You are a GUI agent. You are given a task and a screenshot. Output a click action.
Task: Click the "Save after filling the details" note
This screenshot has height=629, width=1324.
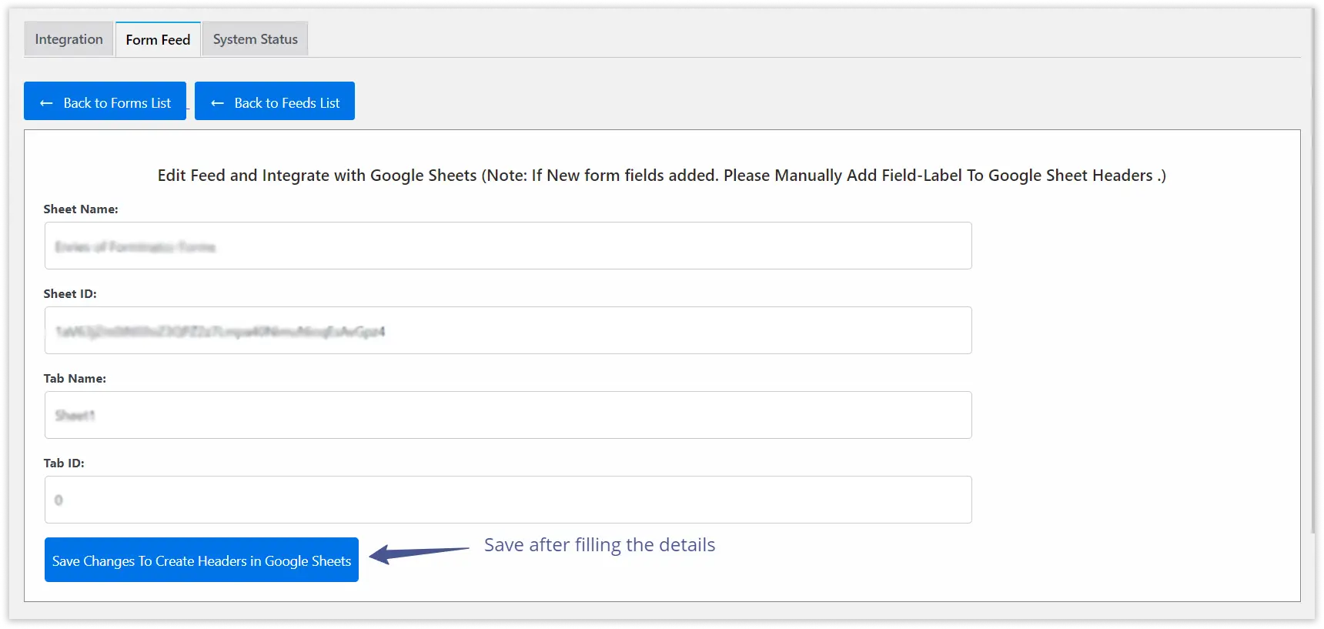600,545
